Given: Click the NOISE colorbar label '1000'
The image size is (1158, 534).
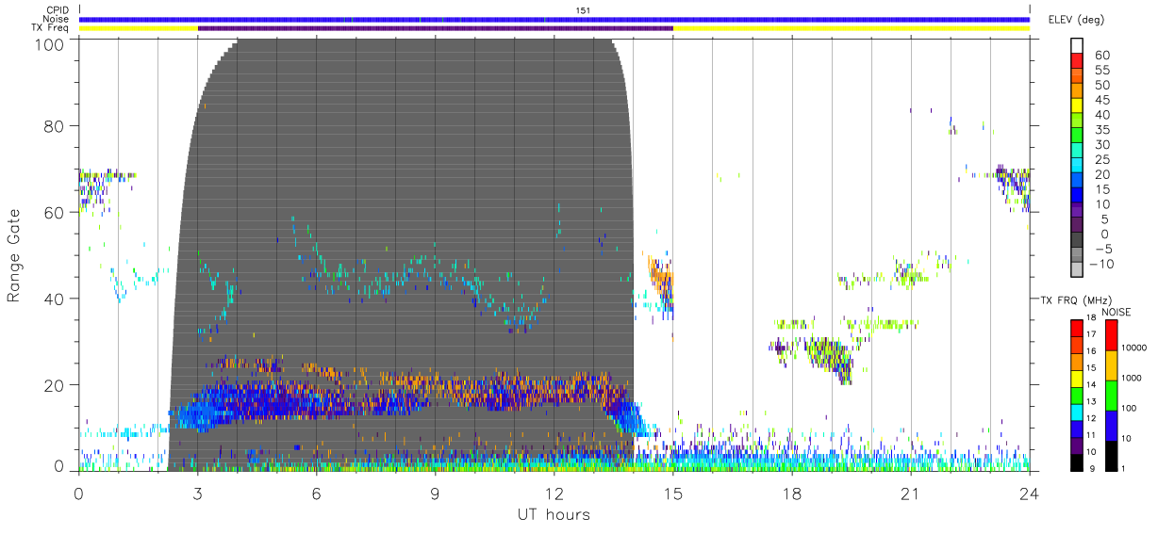Looking at the screenshot, I should 1133,378.
